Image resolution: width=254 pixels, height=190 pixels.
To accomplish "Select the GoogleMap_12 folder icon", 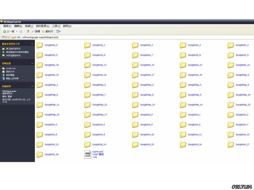I will click(87, 105).
